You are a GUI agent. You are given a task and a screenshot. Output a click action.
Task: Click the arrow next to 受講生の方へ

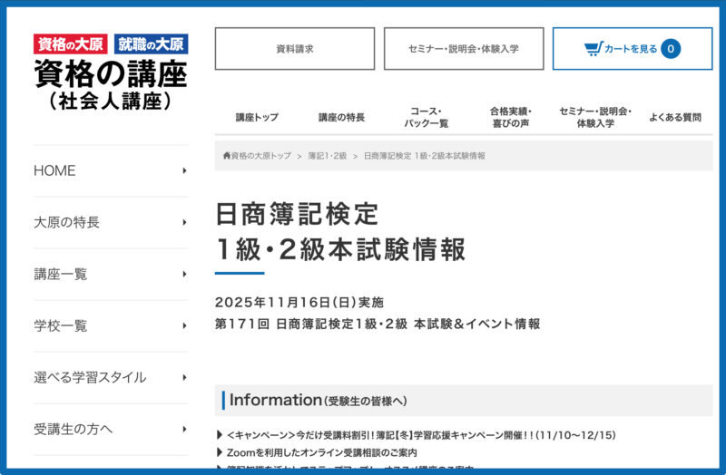coord(184,429)
